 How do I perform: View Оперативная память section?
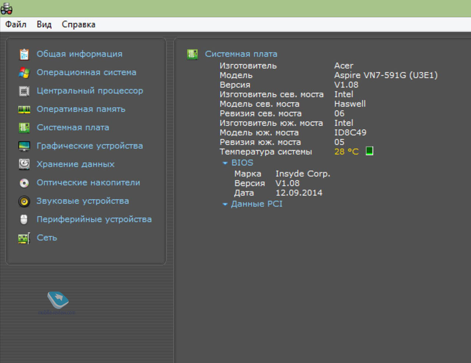pos(81,109)
